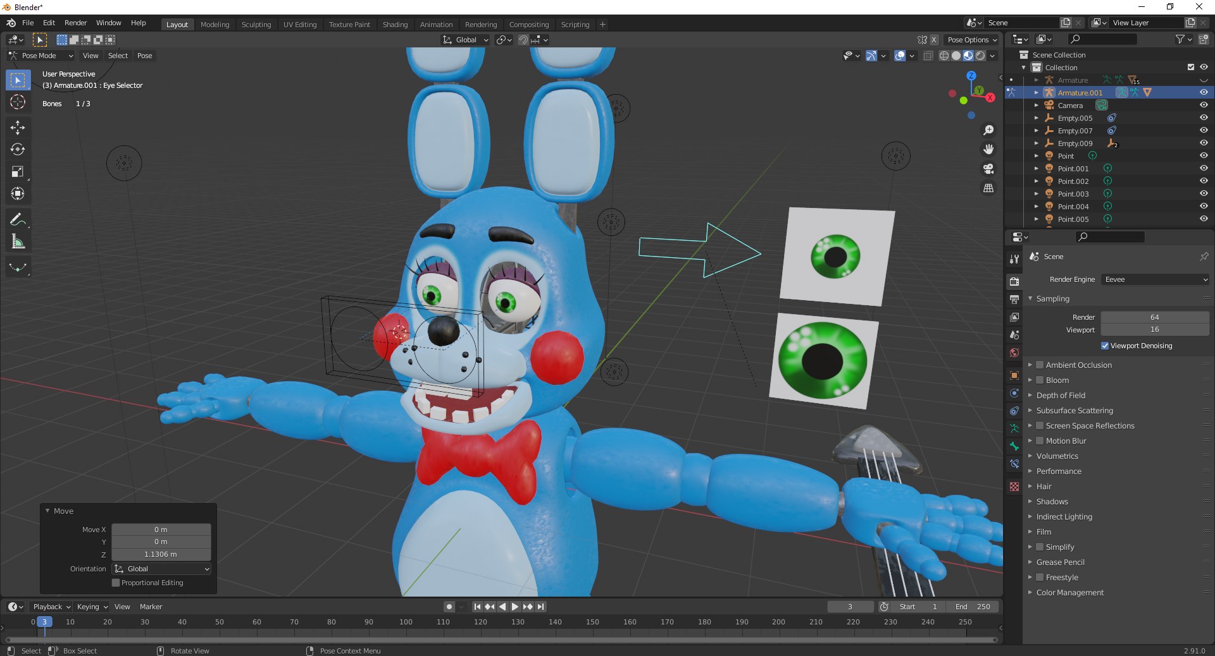
Task: Expand Armature.001 in the outliner tree
Action: [x=1036, y=92]
